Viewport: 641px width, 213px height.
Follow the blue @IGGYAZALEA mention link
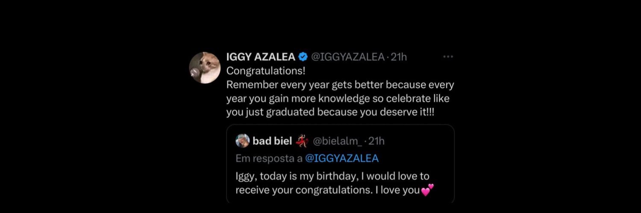tap(342, 158)
